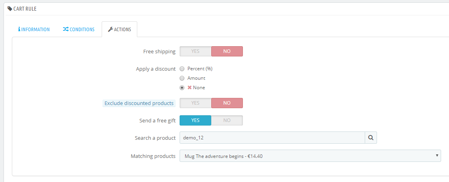Click the shuffle icon on Conditions tab

pos(66,30)
